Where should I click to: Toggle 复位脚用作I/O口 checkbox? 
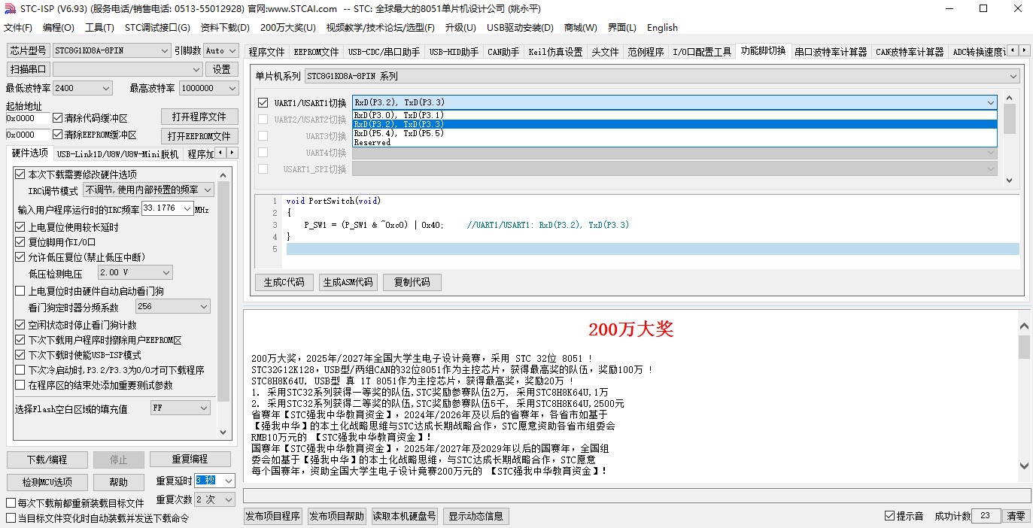tap(20, 242)
